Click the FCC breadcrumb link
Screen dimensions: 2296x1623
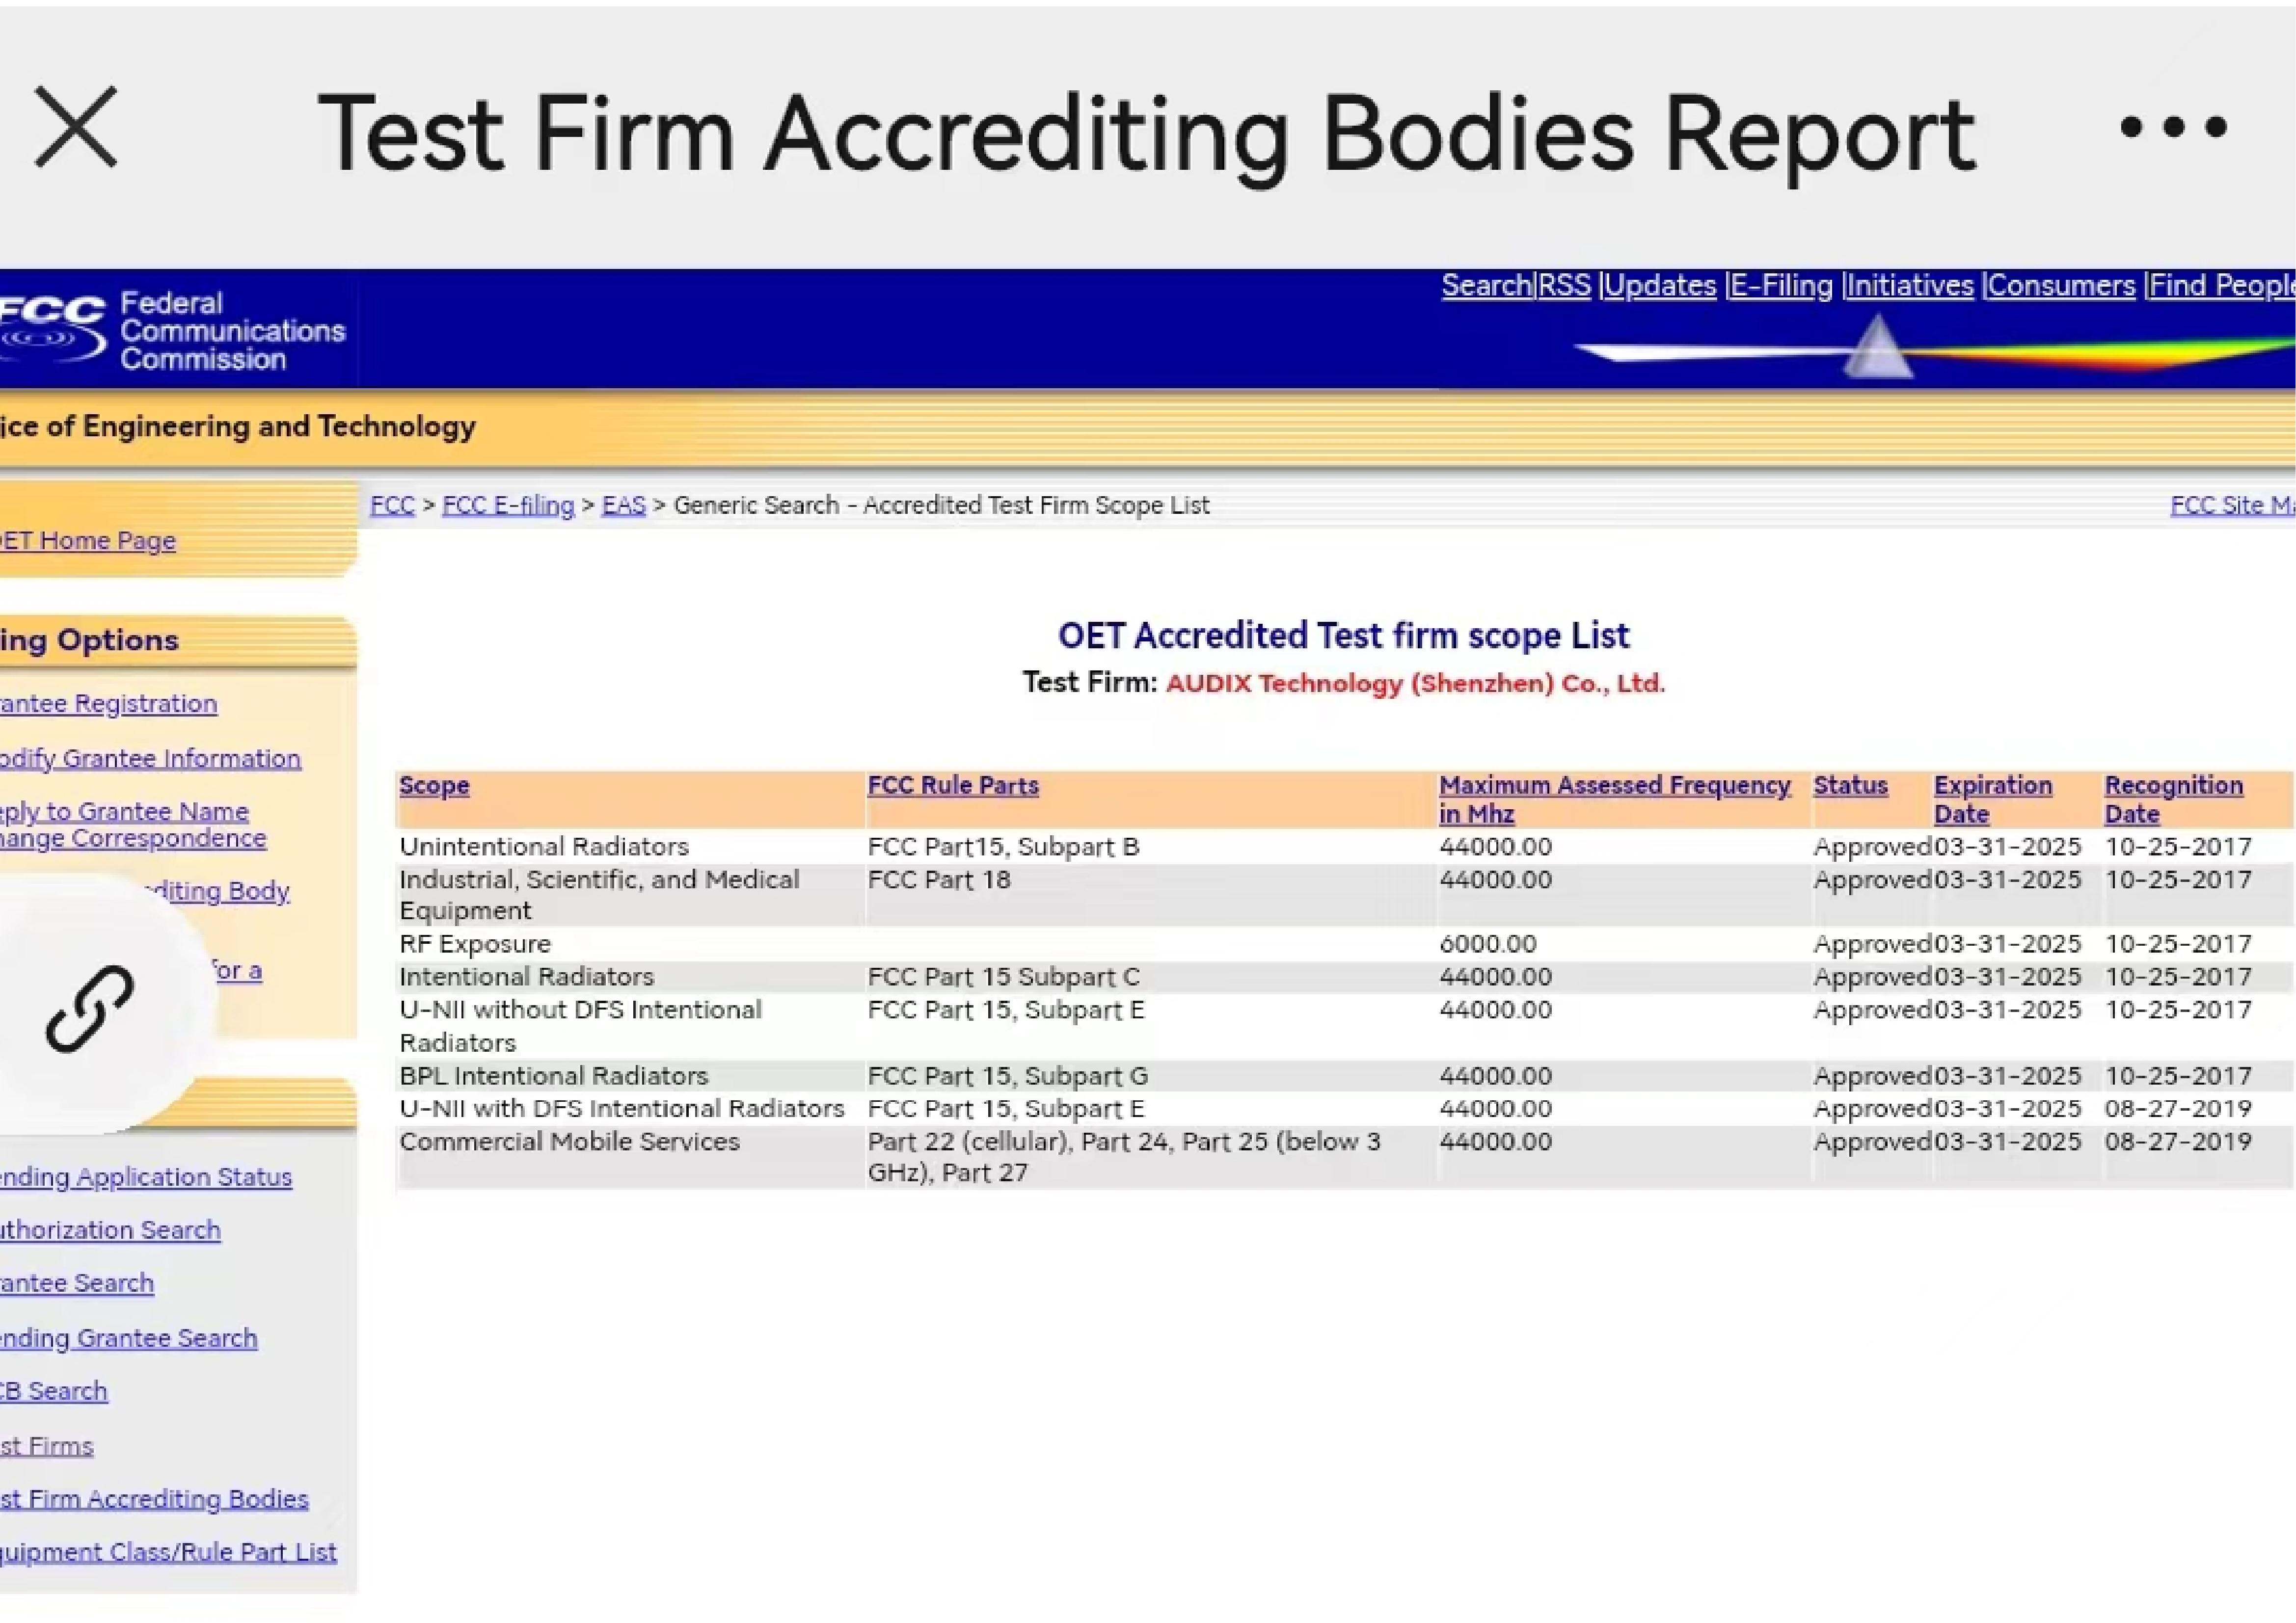[x=392, y=505]
